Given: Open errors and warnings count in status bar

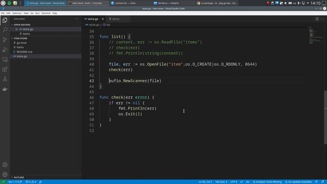Looking at the screenshot, I should pyautogui.click(x=31, y=182).
